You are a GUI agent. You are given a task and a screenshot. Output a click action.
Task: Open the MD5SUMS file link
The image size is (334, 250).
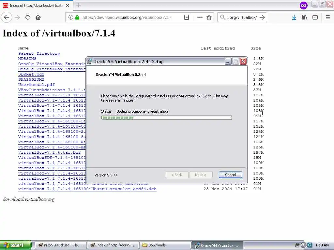click(27, 59)
